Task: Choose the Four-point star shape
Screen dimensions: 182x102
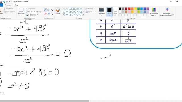Action: 67,14
